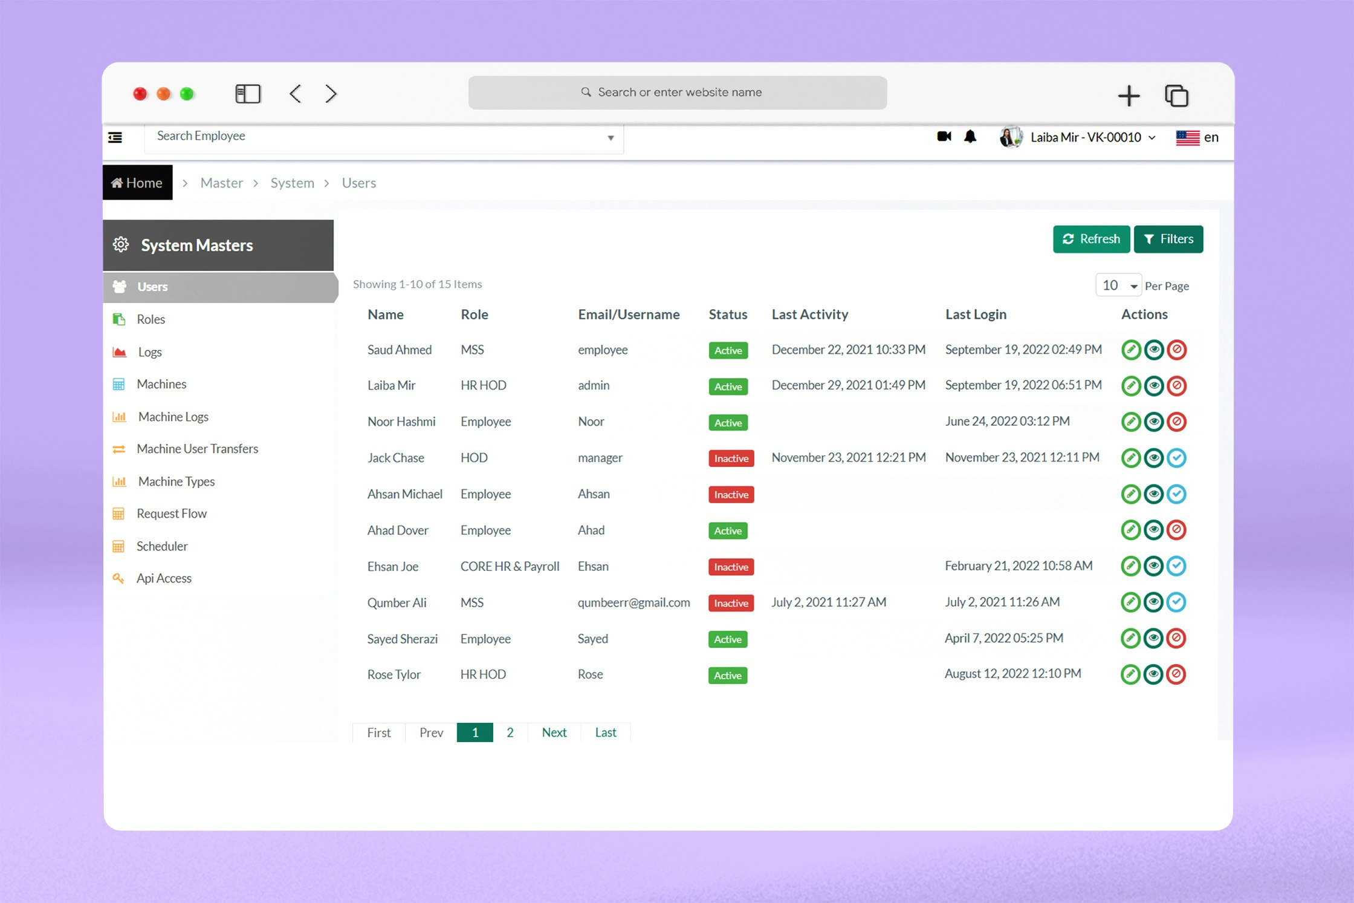
Task: Click the edit pencil for Qumber Ali
Action: pos(1131,602)
